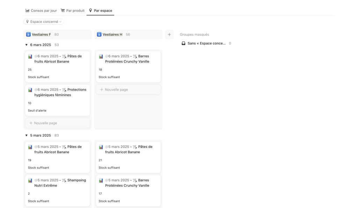Image resolution: width=351 pixels, height=208 pixels.
Task: Open 5 mars Pâtes de fruits card in Vestiaires H
Action: (128, 157)
